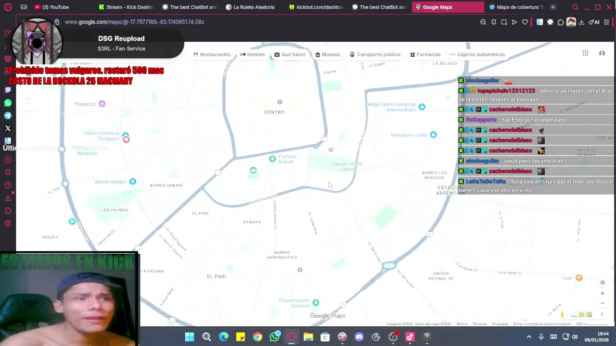The width and height of the screenshot is (616, 346).
Task: Click the Huari restaurant marker
Action: [579, 278]
